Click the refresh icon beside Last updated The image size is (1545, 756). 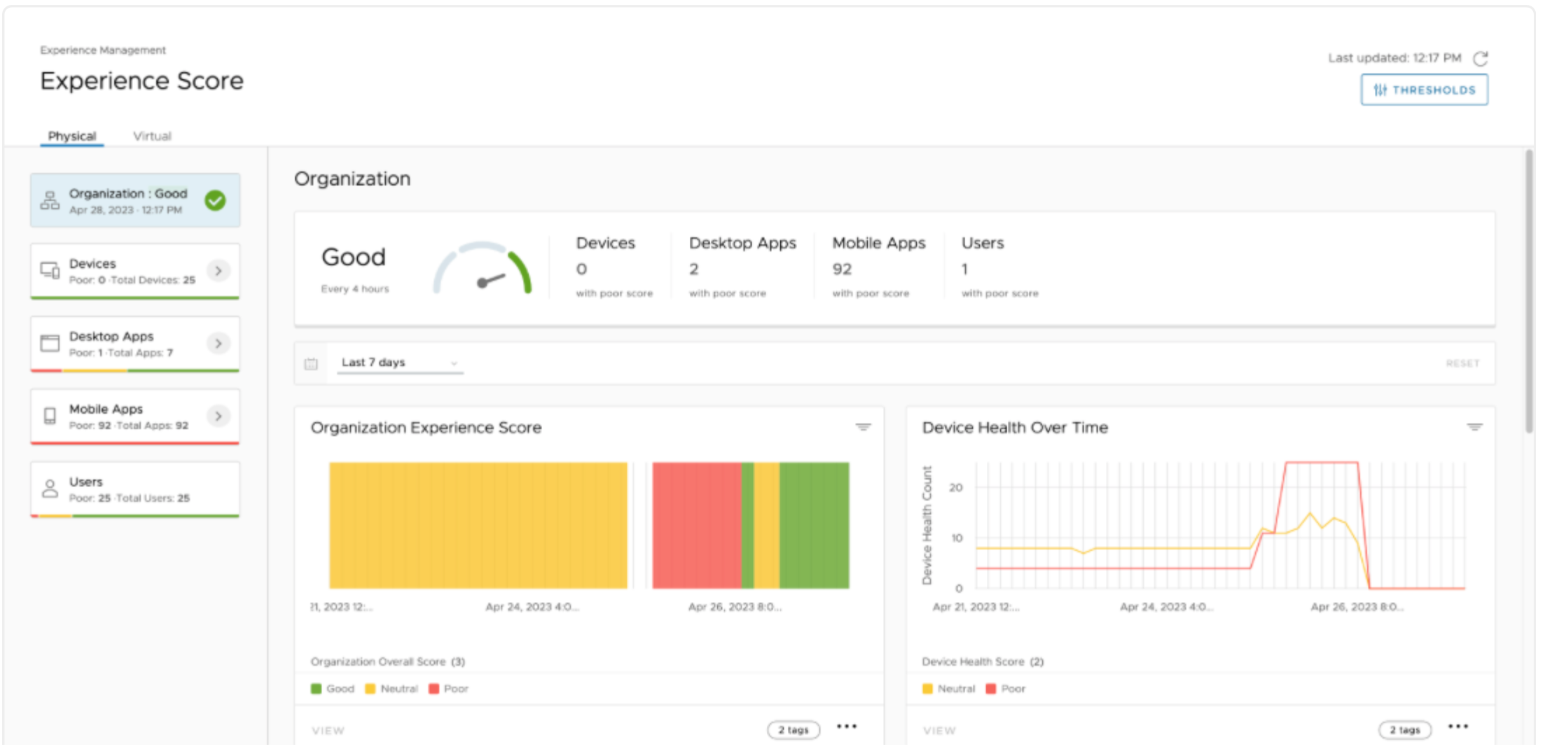pos(1480,58)
